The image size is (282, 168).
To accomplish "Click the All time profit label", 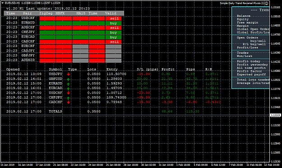I will [251, 68].
